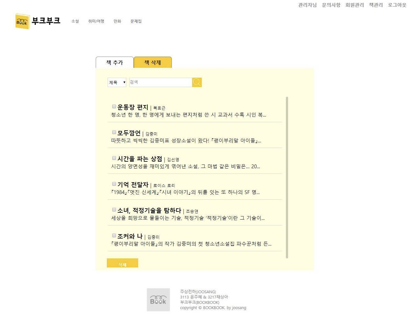Click the 삭제 button
This screenshot has width=410, height=315.
(x=123, y=263)
